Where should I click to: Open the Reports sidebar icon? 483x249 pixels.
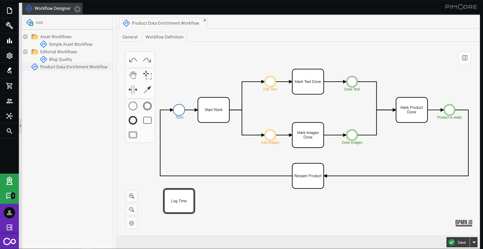9,40
